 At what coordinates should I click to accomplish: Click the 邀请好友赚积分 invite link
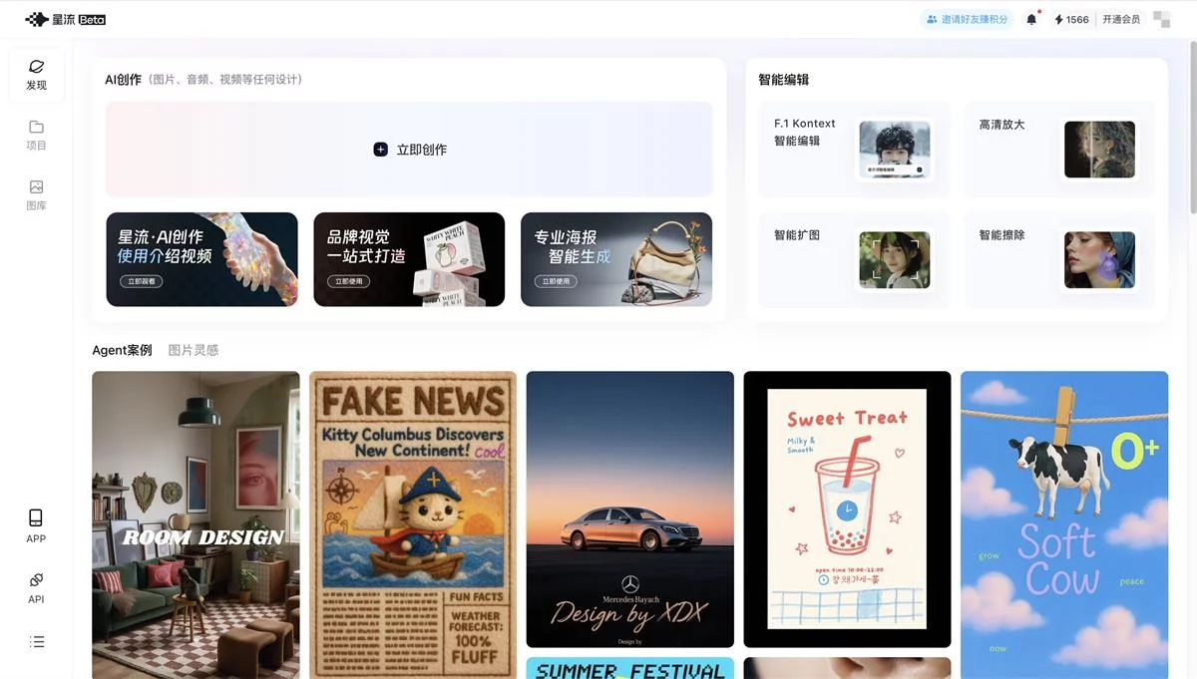(x=966, y=18)
